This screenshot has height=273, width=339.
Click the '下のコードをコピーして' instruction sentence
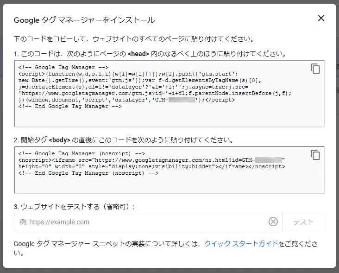(134, 39)
